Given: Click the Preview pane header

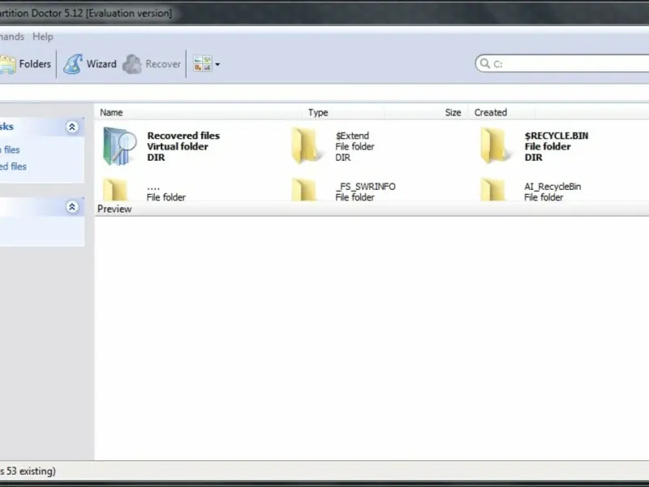Looking at the screenshot, I should coord(372,209).
